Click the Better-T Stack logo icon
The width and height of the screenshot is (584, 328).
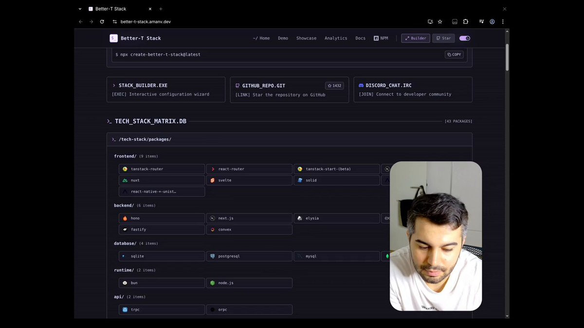point(113,38)
